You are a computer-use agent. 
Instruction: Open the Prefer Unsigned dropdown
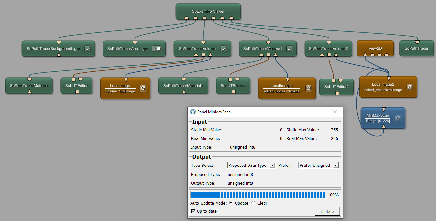coord(318,165)
